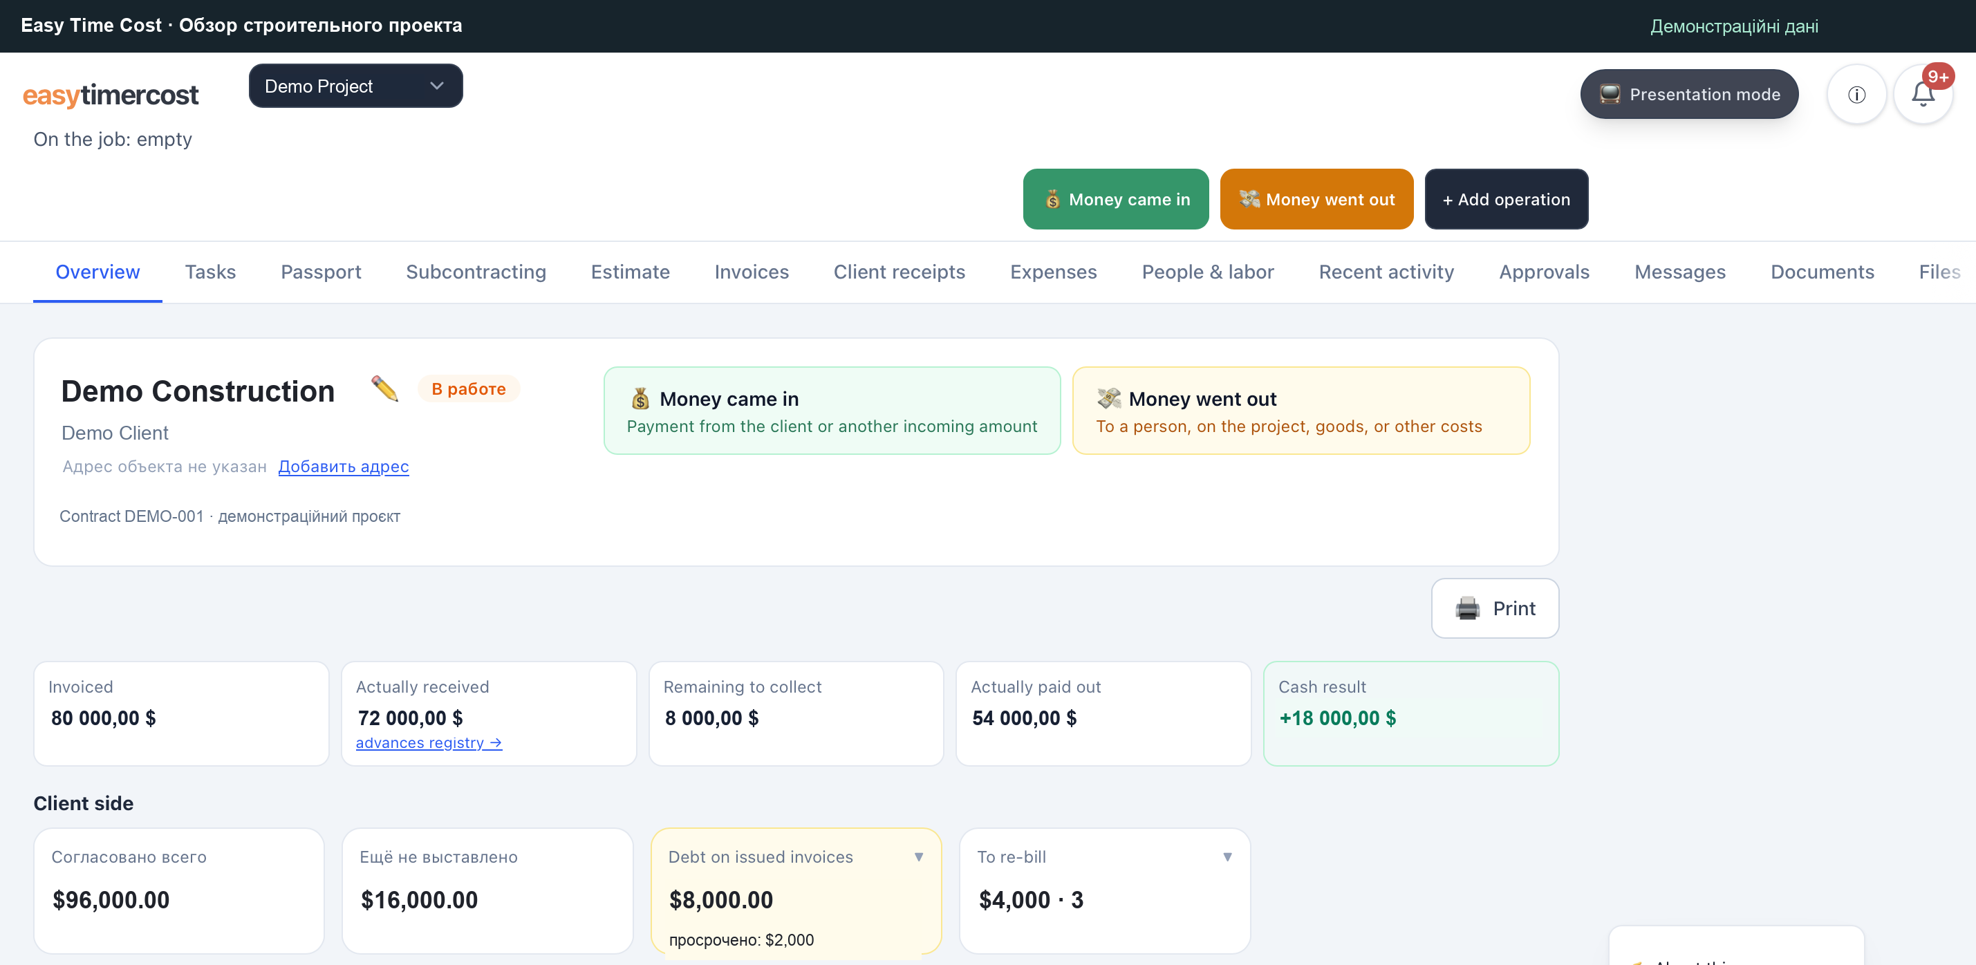Click the Согласовано всего $96,000.00 card
Image resolution: width=1976 pixels, height=965 pixels.
coord(179,890)
